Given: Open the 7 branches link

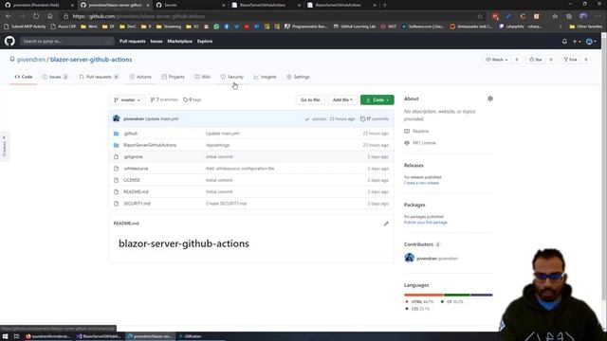Looking at the screenshot, I should (164, 99).
